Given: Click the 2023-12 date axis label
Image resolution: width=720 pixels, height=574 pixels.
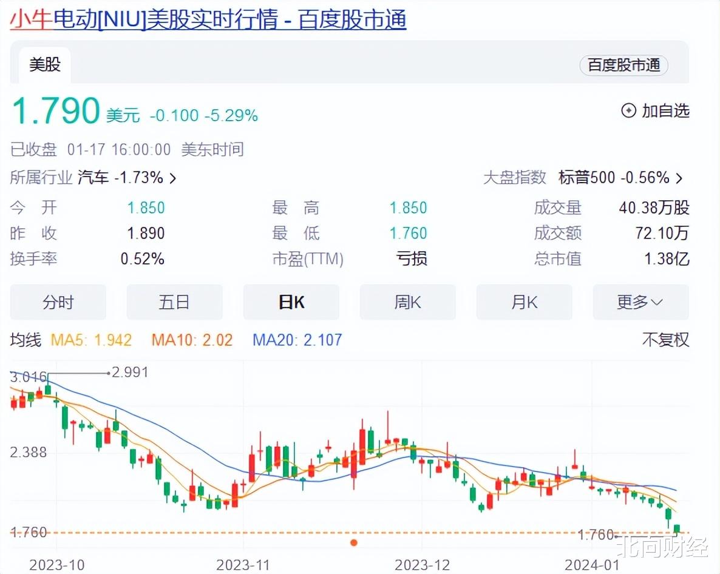Looking at the screenshot, I should pyautogui.click(x=423, y=565).
